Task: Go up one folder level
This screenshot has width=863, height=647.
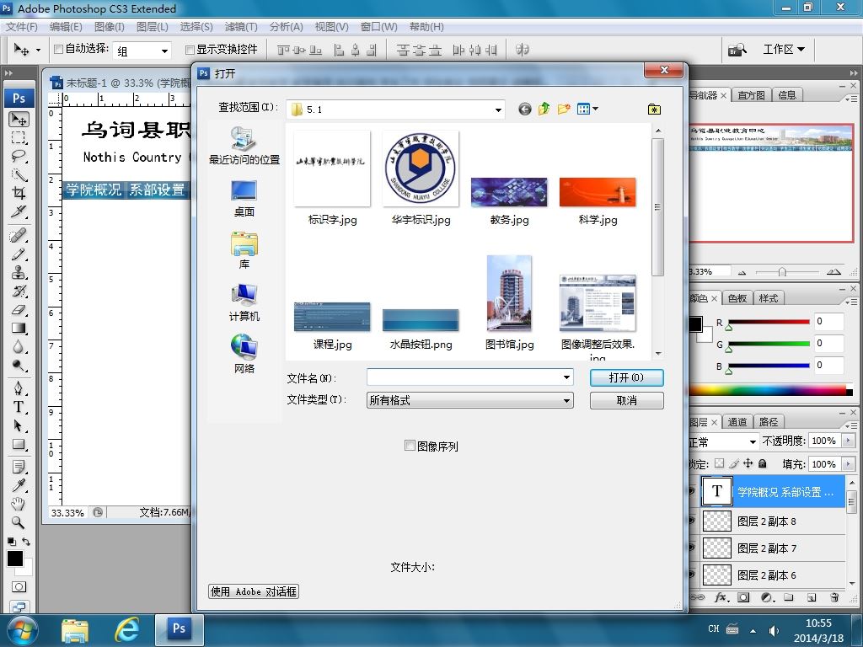Action: click(544, 109)
